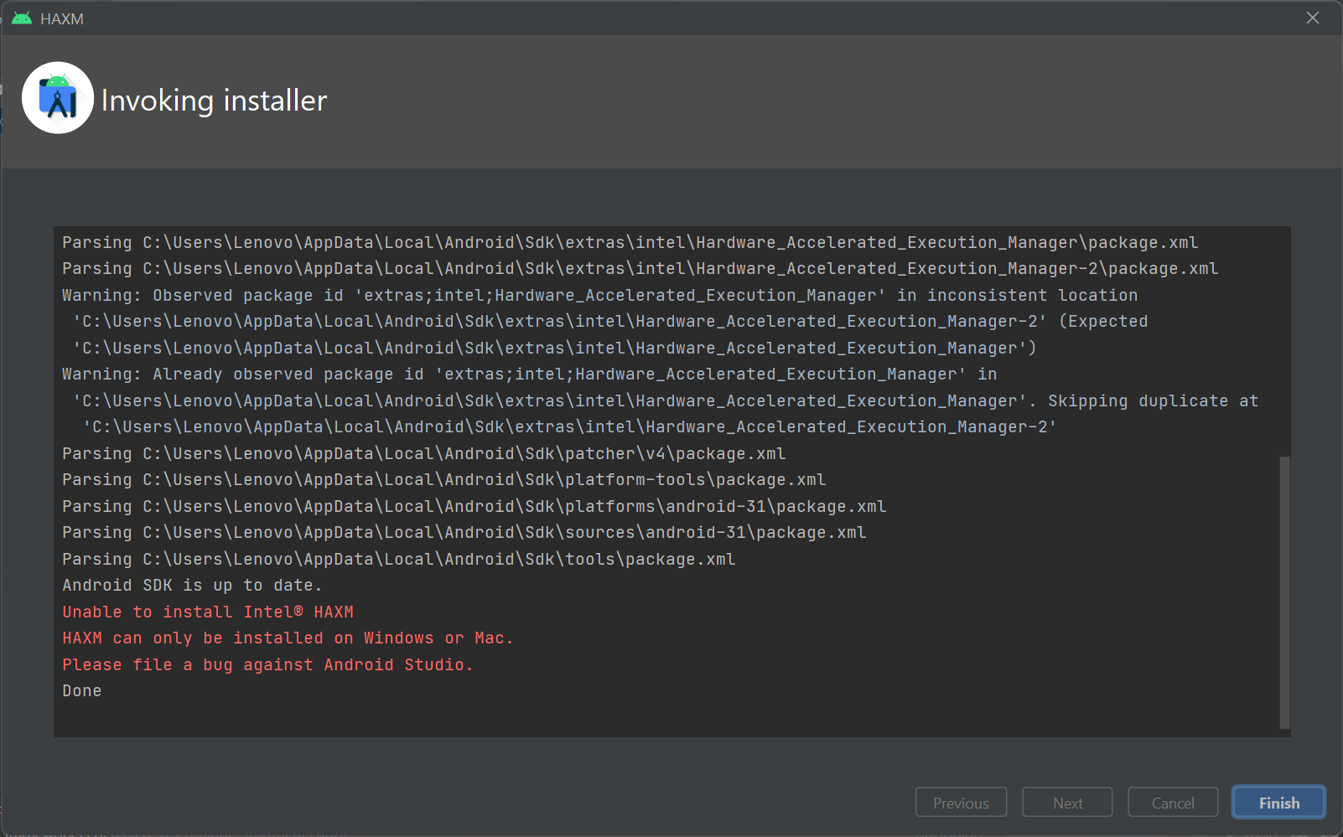Click the disabled Previous button
The width and height of the screenshot is (1343, 837).
coord(961,803)
